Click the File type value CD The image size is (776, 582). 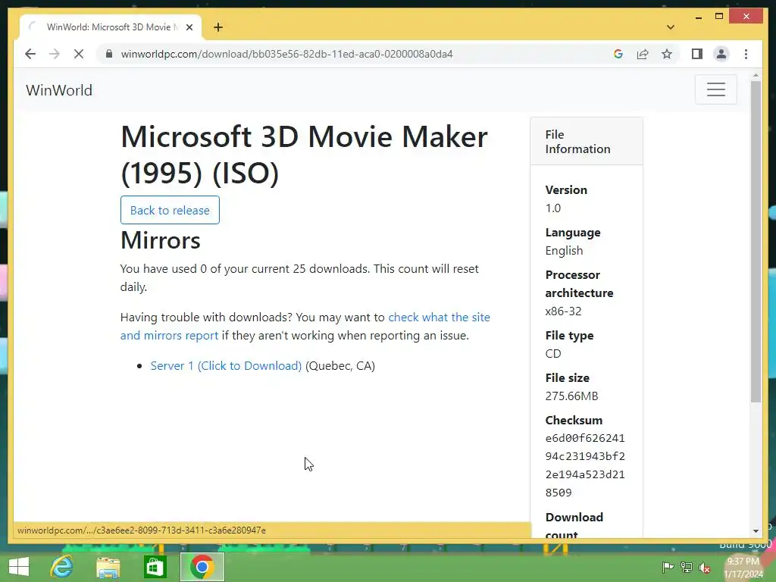553,354
